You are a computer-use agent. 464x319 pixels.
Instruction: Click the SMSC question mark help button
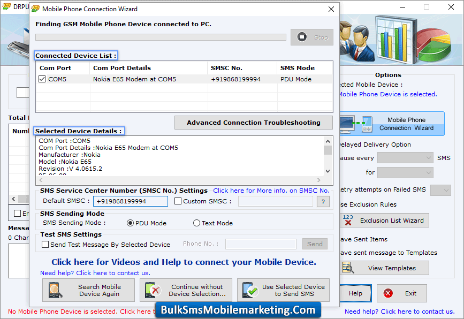[323, 202]
